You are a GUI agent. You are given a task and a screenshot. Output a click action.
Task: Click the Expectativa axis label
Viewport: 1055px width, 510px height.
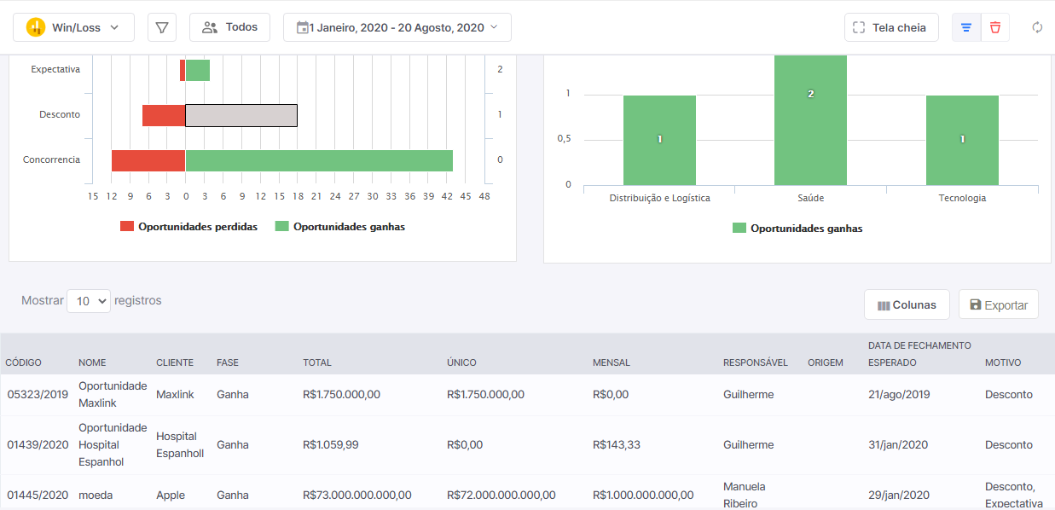(x=55, y=69)
